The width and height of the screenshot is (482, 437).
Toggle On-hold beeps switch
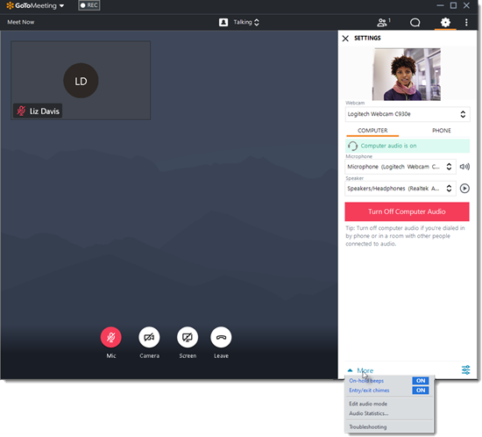click(x=420, y=381)
